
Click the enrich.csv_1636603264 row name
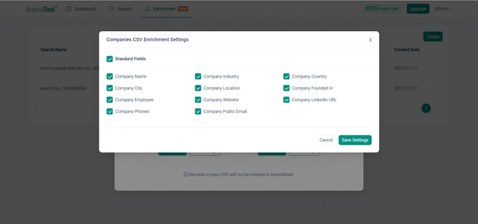tap(63, 88)
